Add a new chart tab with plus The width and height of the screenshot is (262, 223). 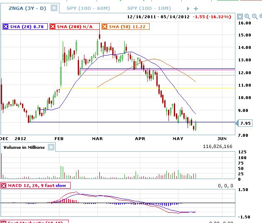(196, 9)
